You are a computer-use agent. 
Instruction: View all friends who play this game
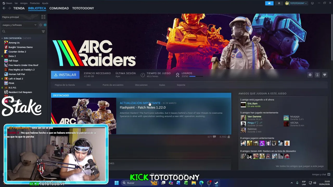[x=300, y=166]
